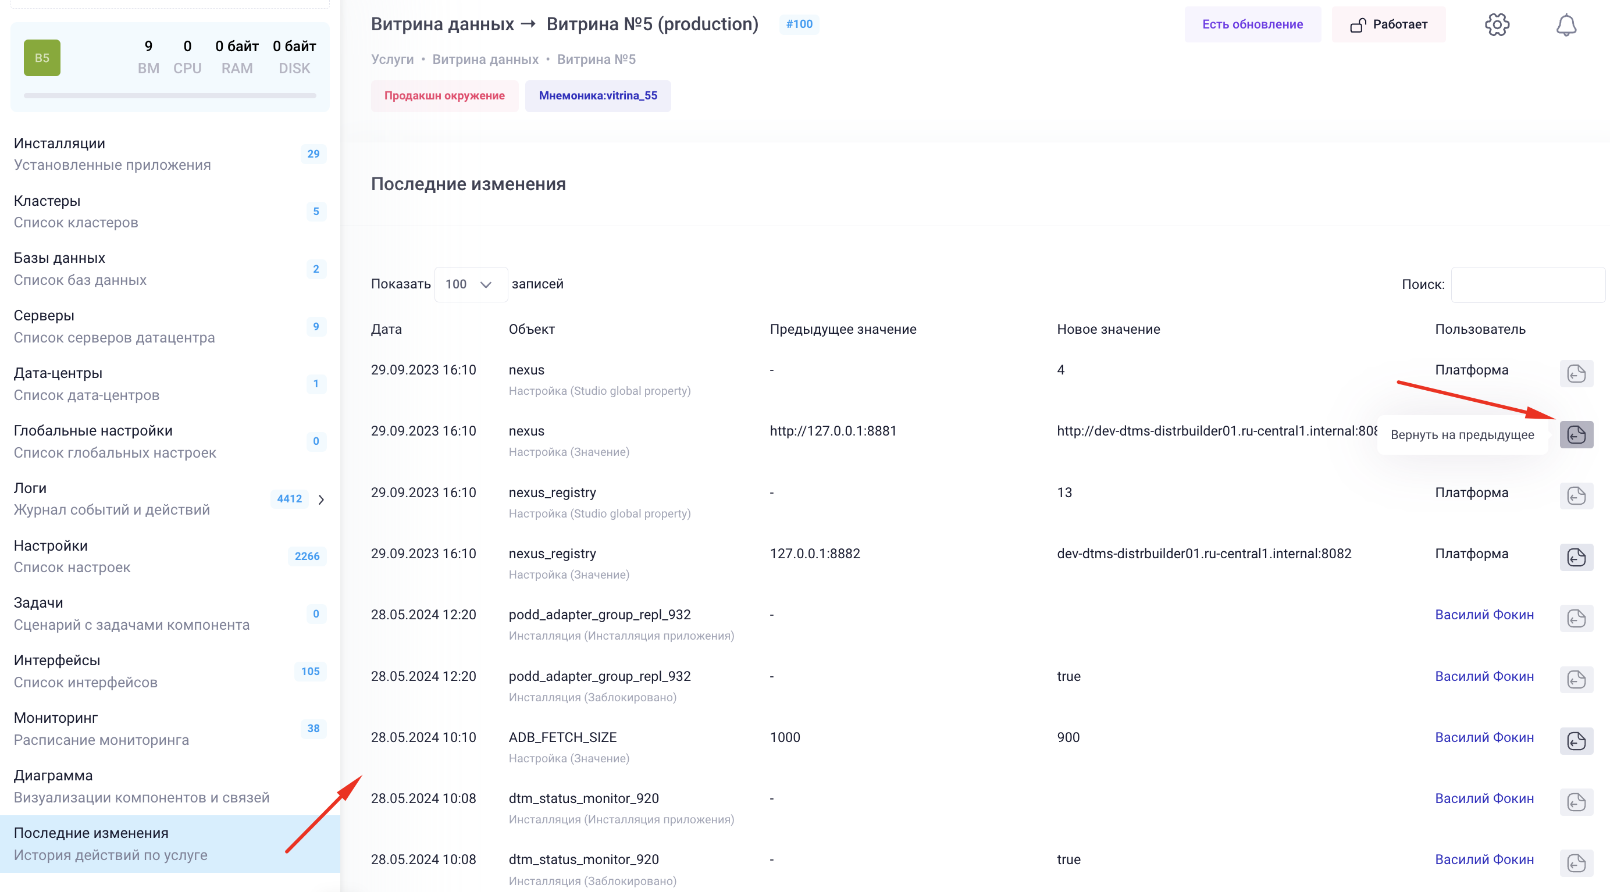1610x892 pixels.
Task: Revert the nexus_registry 127.0.0.1:8882 change
Action: 1576,557
